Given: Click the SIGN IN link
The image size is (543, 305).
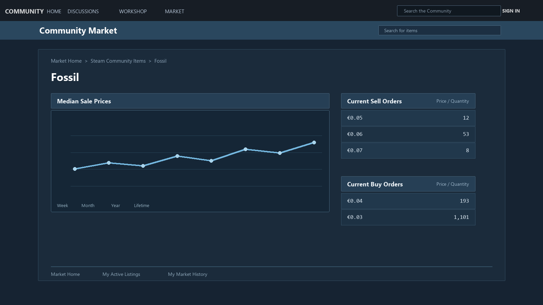Looking at the screenshot, I should [x=511, y=11].
